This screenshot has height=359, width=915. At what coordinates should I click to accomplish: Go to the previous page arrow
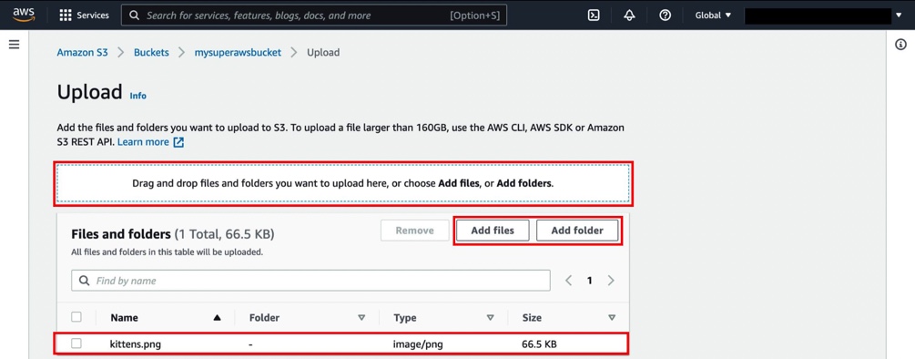pos(568,281)
